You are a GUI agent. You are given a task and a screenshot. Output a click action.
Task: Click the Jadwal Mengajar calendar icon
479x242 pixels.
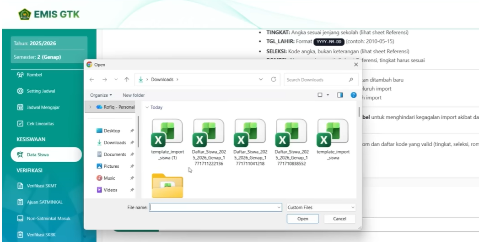tap(20, 107)
